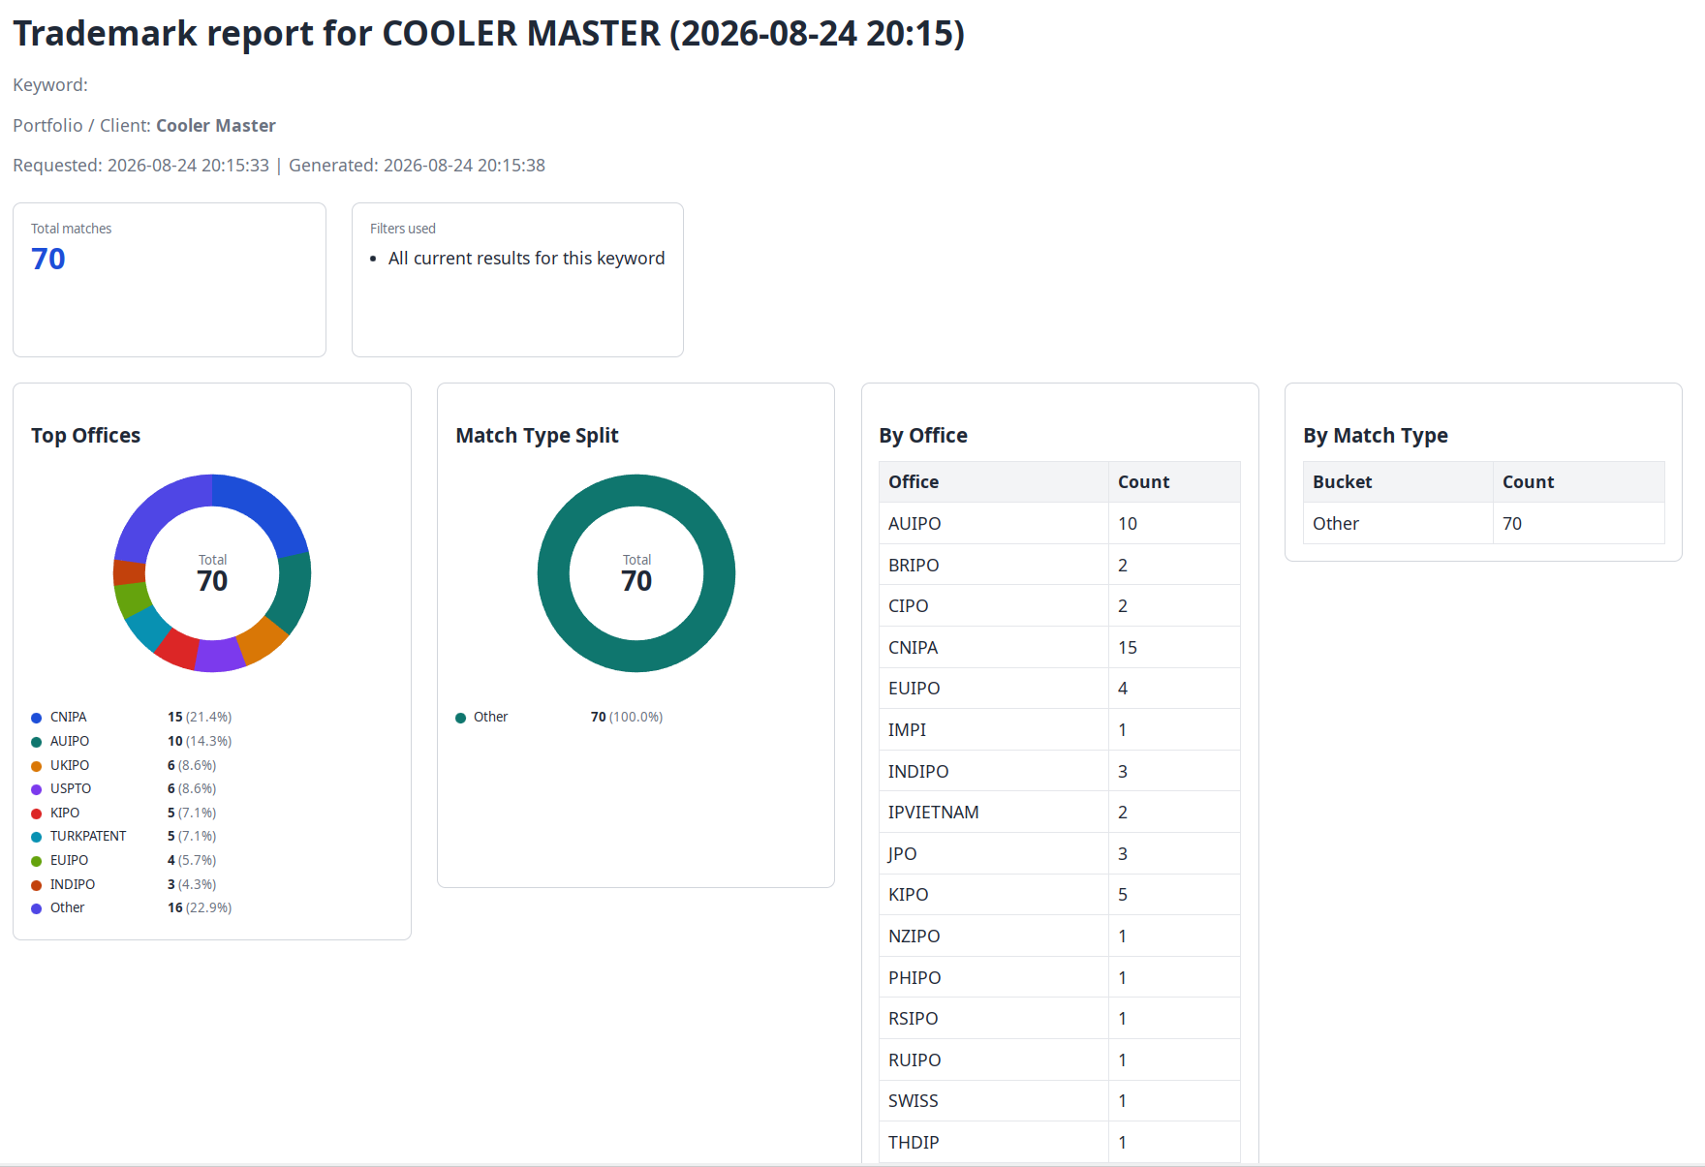This screenshot has height=1167, width=1705.
Task: Click the EUIPO green legend dot
Action: [x=36, y=861]
